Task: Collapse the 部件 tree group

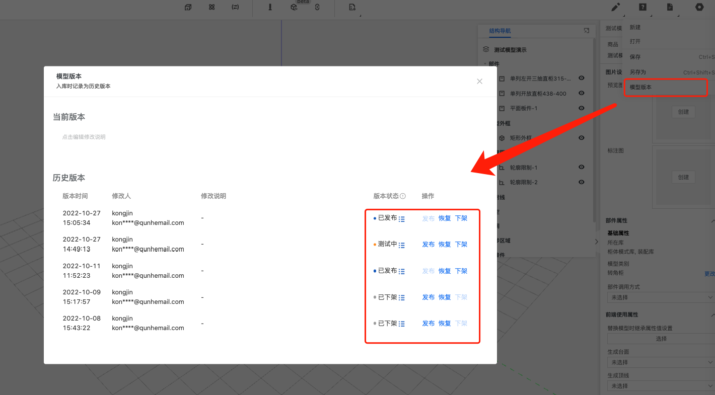Action: click(x=485, y=64)
